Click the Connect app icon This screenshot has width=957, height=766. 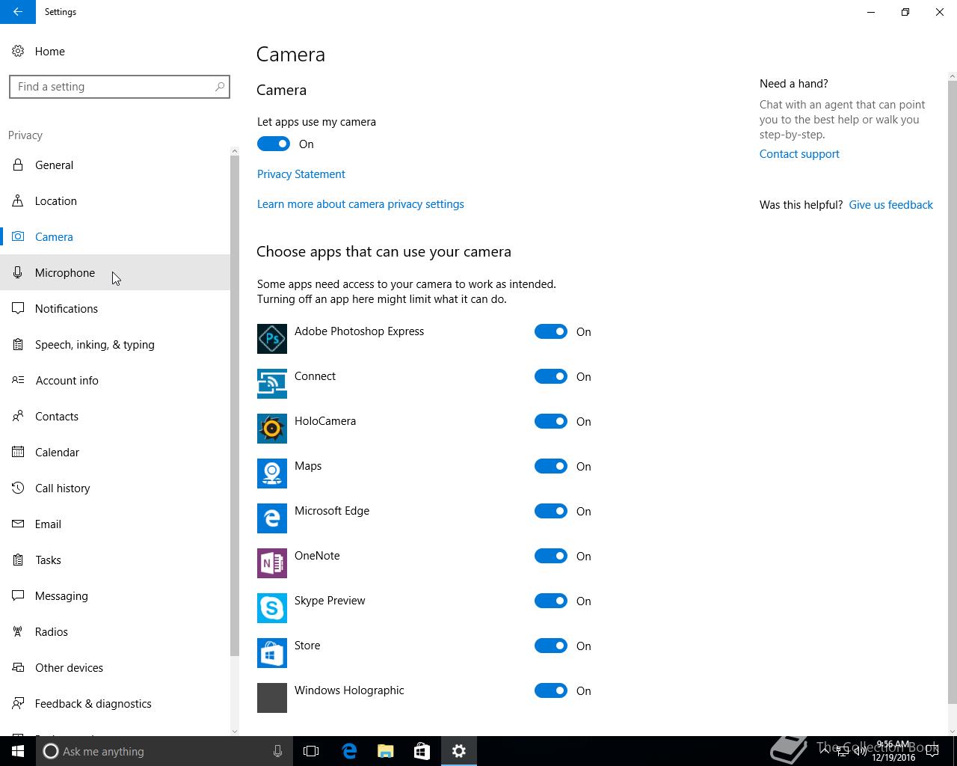[272, 384]
